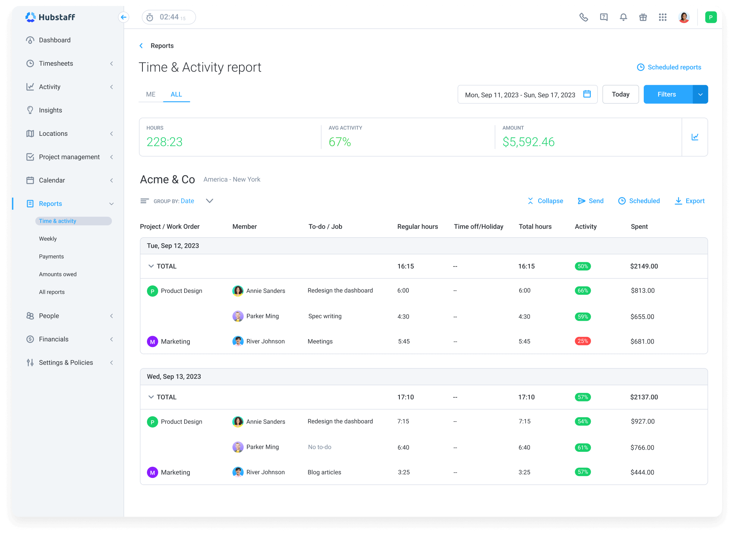Viewport: 734px width, 535px height.
Task: Click the timer showing 02:44
Action: point(169,17)
